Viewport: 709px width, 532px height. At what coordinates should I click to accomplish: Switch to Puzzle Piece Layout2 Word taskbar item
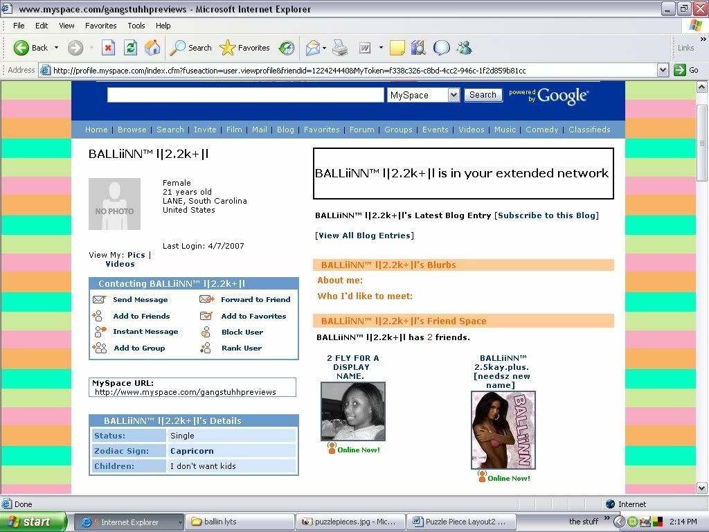460,522
